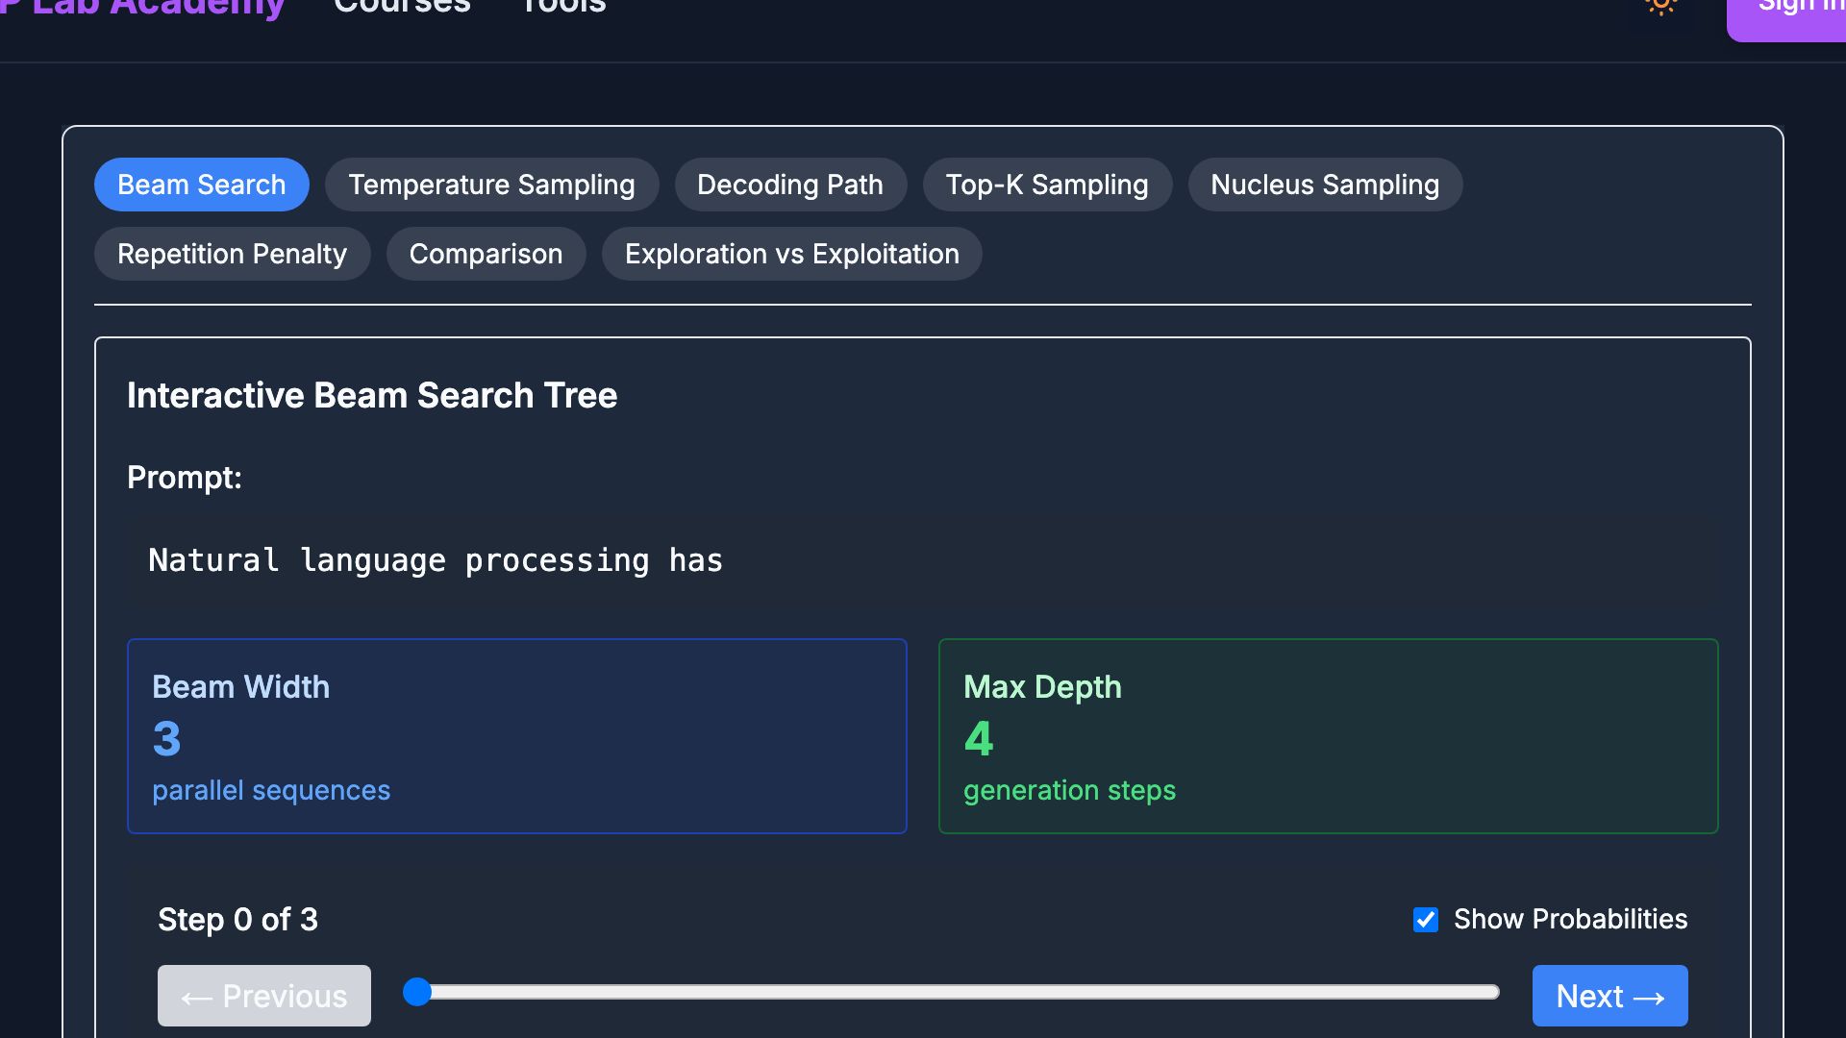Open the Comparison tab

[486, 254]
